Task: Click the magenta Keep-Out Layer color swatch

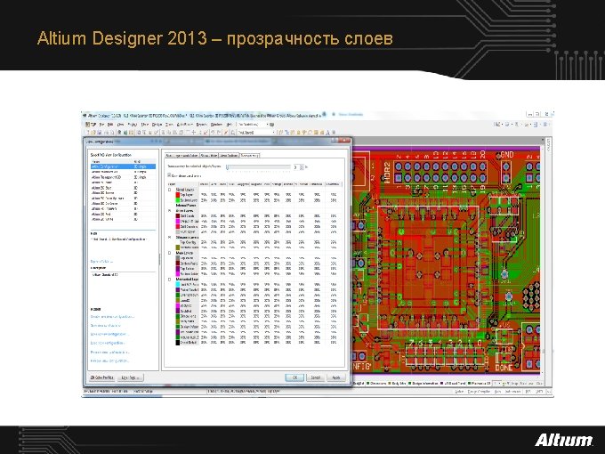Action: click(x=178, y=222)
